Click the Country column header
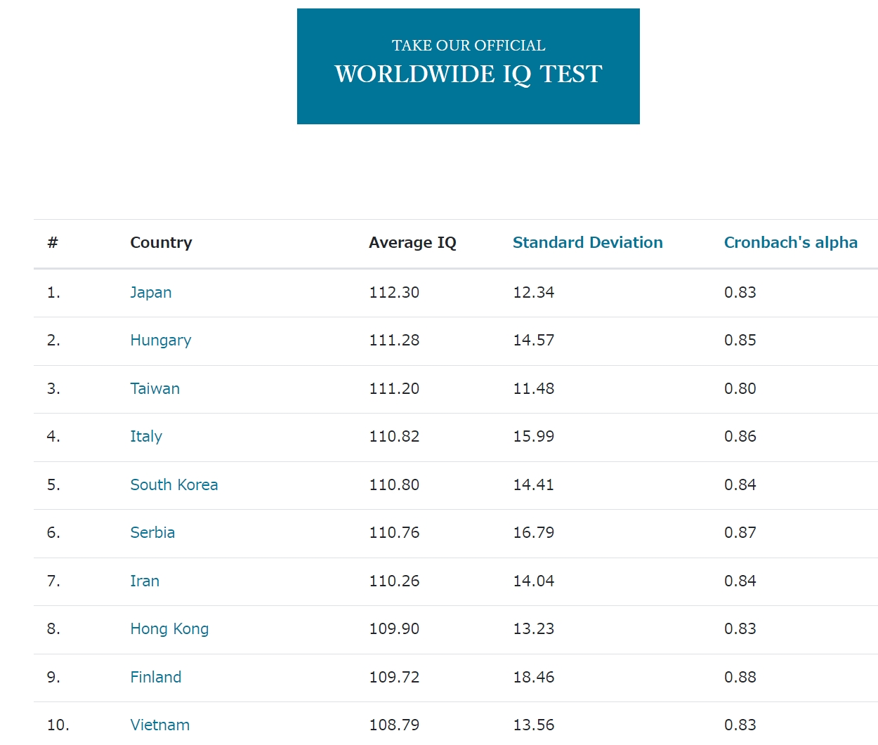878x745 pixels. point(161,242)
